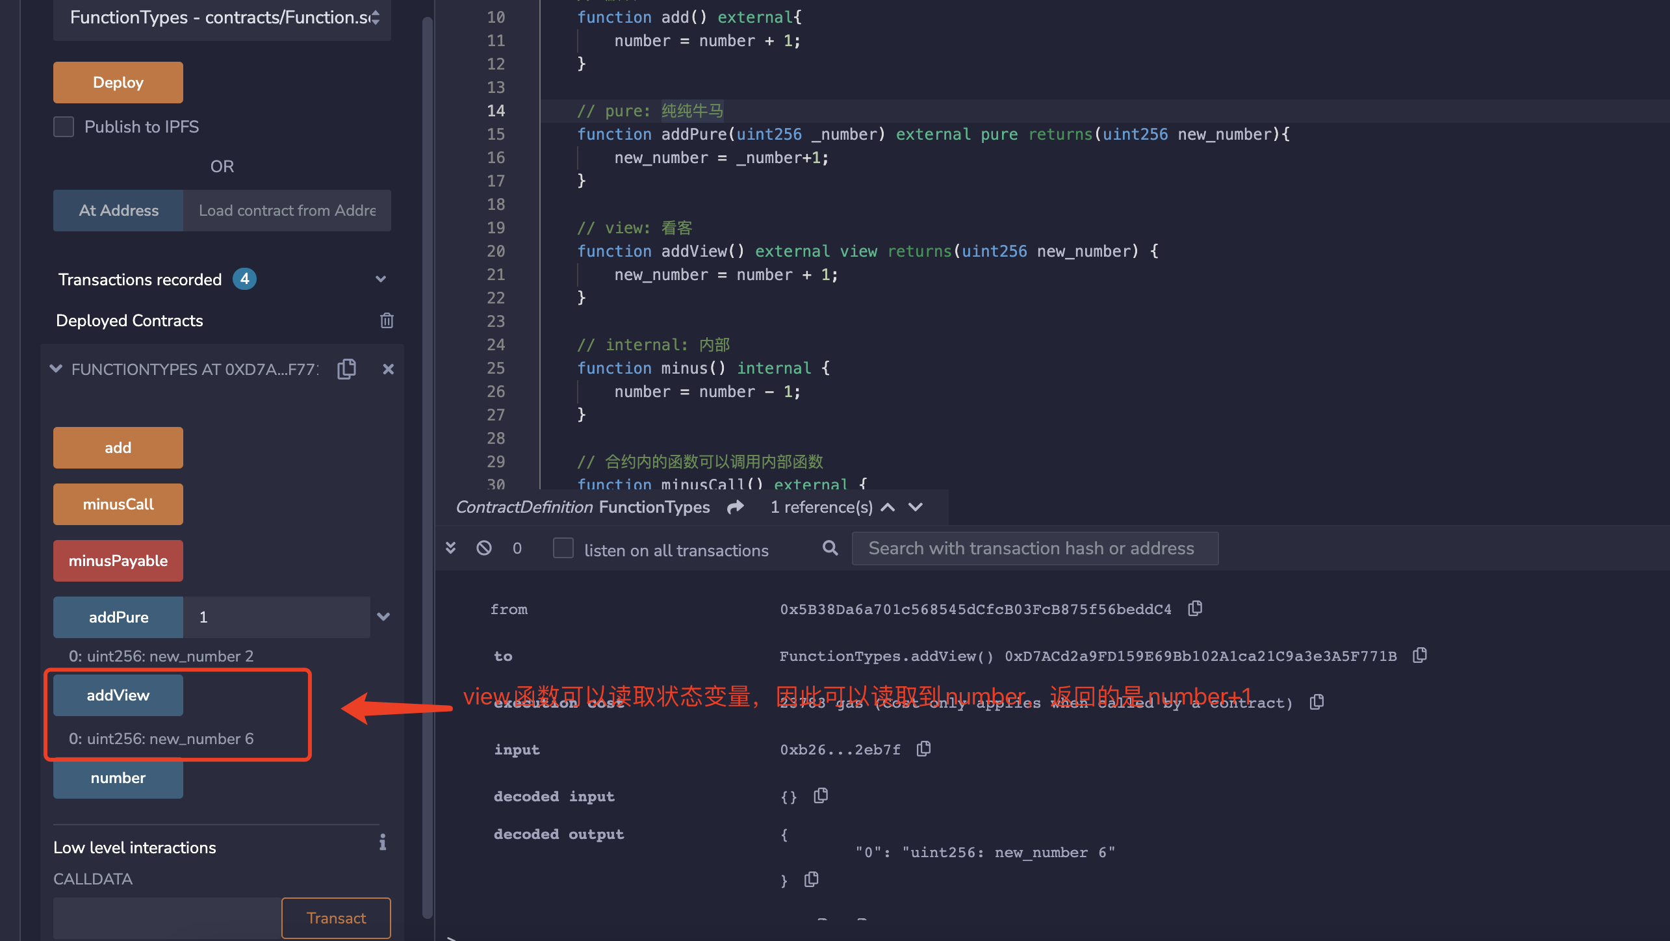Collapse the terminal with double-chevron icon
The image size is (1670, 941).
(450, 548)
